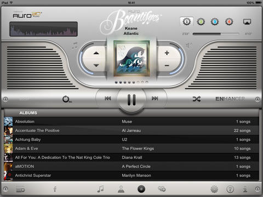Open the info icon in the bottom bar
263x197 pixels.
click(x=245, y=189)
